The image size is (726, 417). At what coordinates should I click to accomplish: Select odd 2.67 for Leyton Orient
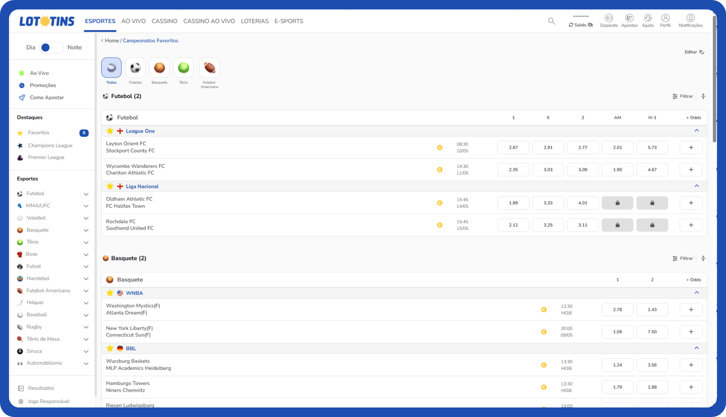point(513,147)
